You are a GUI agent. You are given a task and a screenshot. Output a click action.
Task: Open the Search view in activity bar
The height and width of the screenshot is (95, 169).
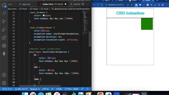(x=4, y=13)
